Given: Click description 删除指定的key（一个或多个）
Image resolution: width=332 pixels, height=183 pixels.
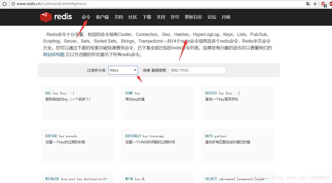Looking at the screenshot, I should tap(69, 99).
